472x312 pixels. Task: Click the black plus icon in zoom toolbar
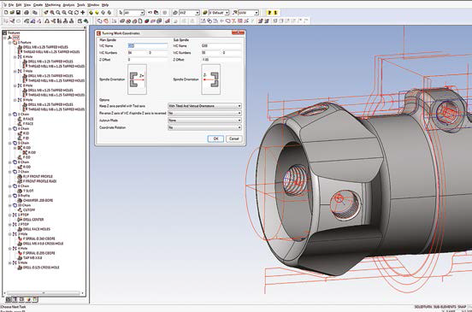[83, 13]
